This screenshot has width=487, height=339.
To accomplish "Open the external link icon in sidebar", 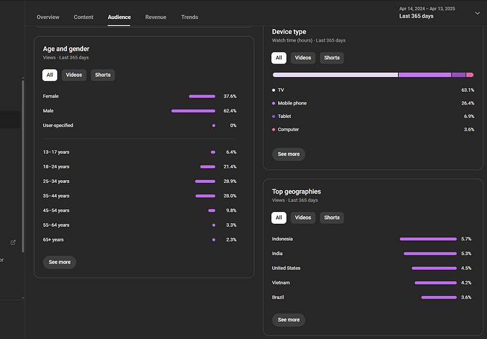I will (13, 242).
